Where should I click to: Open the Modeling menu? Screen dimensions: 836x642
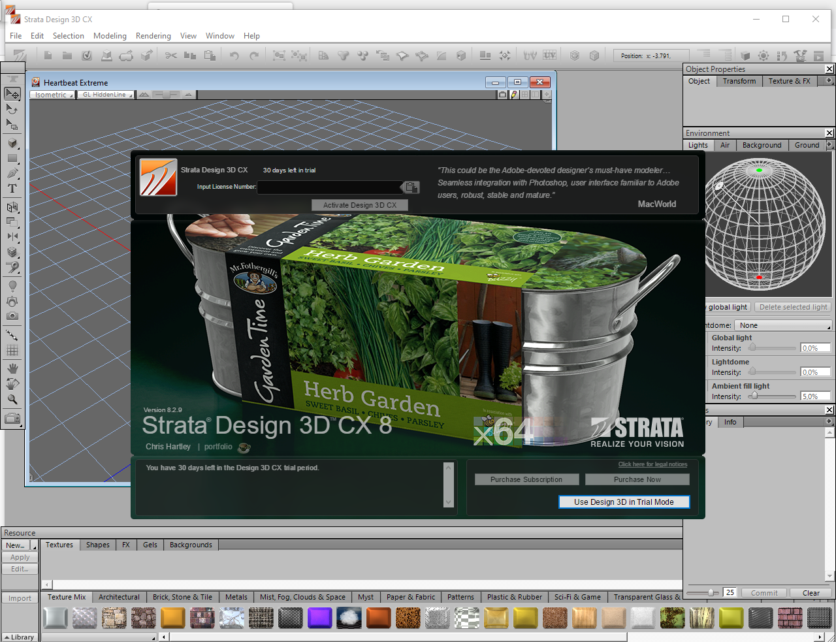(110, 36)
